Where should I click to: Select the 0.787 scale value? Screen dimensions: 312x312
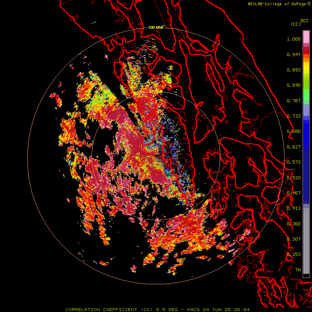click(x=294, y=101)
